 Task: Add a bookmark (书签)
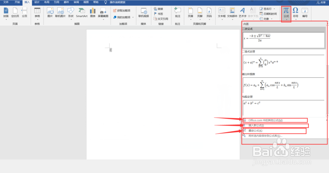[x=159, y=14]
